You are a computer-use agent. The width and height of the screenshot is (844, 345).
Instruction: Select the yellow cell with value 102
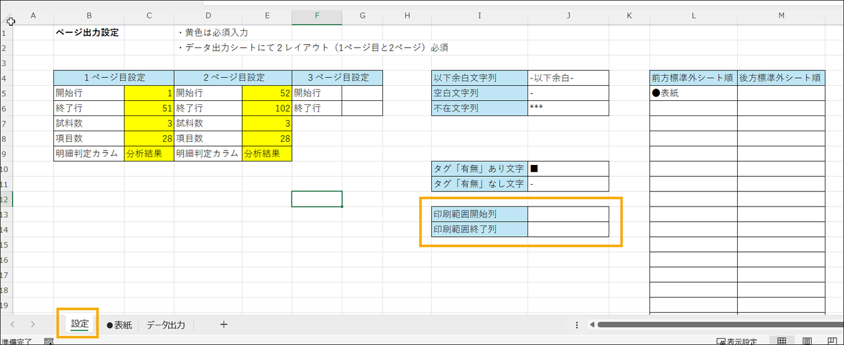click(266, 108)
